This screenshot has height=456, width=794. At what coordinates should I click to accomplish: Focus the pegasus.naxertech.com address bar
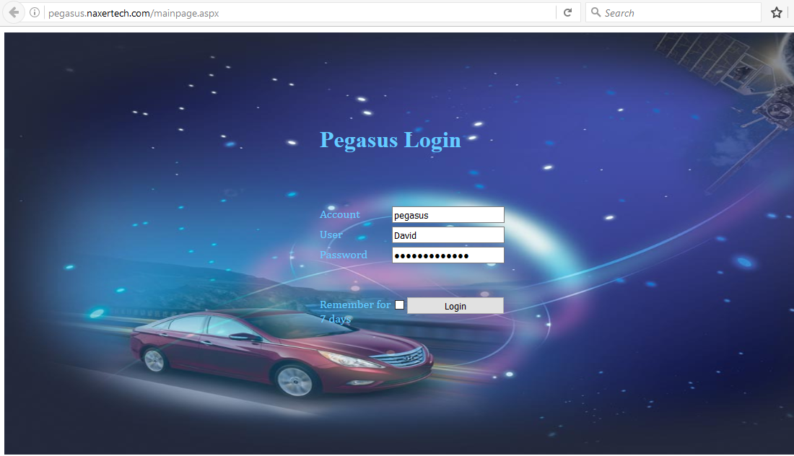(299, 13)
